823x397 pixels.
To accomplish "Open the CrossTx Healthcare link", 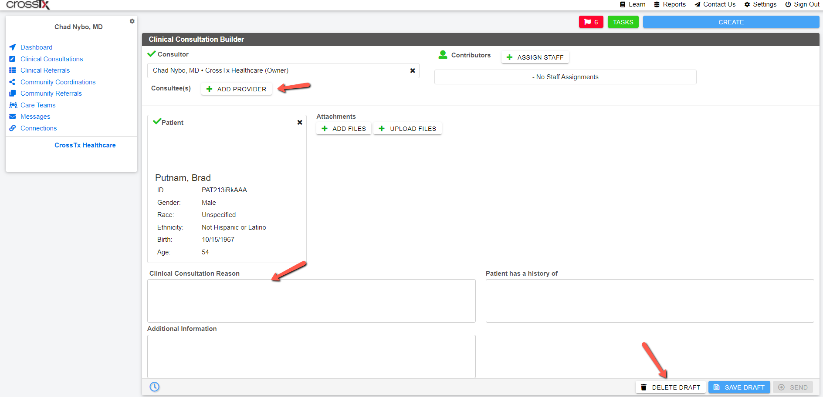I will click(x=85, y=145).
